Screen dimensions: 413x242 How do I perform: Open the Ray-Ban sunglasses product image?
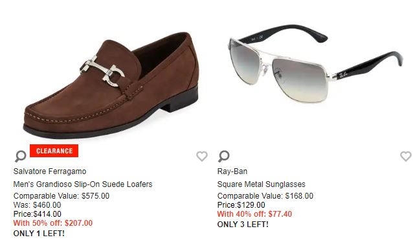[x=315, y=63]
